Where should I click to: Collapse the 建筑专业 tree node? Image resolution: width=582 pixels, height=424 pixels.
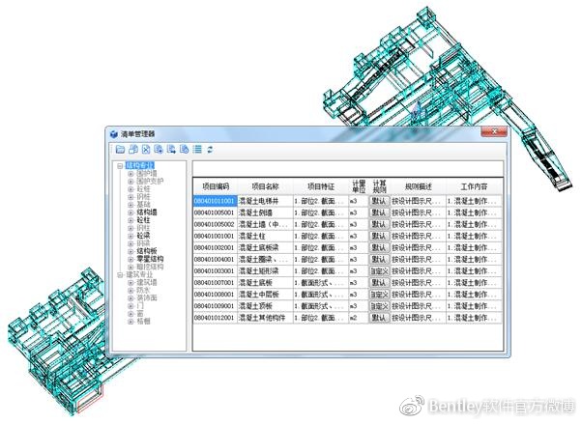(121, 275)
